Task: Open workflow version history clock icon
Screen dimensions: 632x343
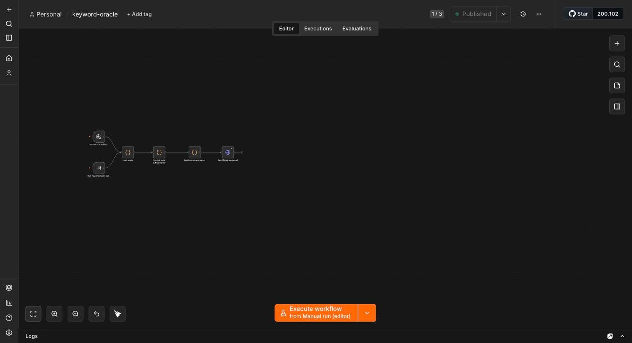Action: click(523, 14)
